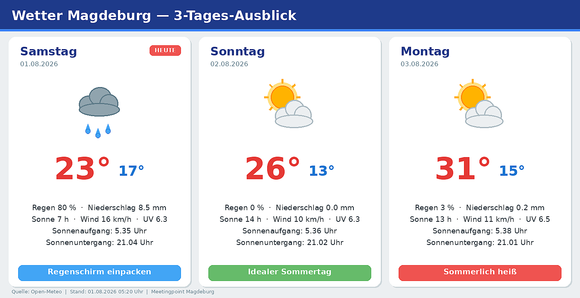Click Meetingpoint Magdeburg in the footer

click(x=183, y=292)
